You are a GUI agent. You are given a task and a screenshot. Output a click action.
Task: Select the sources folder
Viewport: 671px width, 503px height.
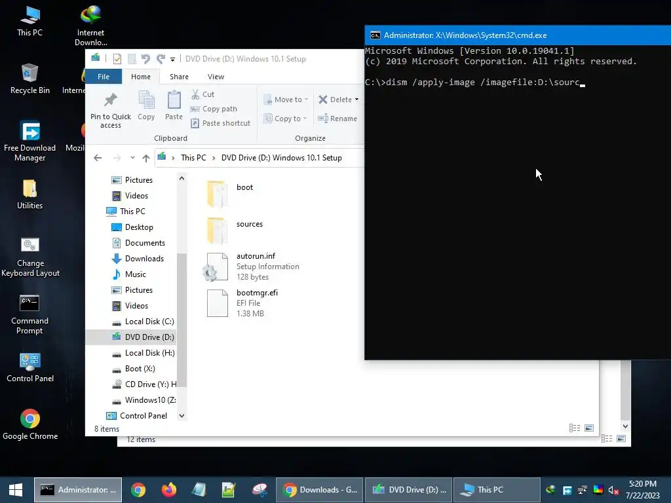tap(235, 230)
